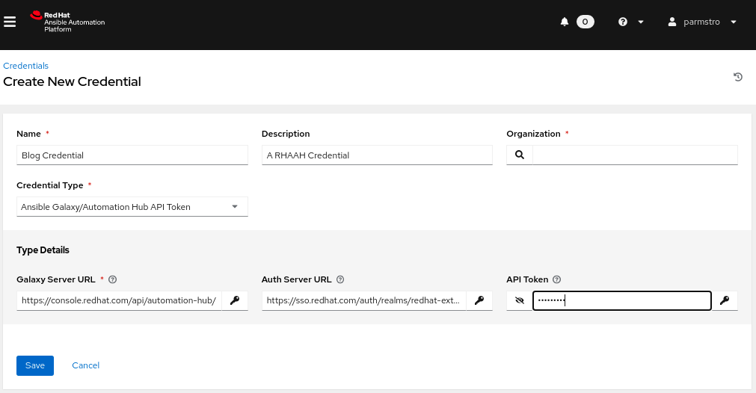Click the notifications bell icon
The image size is (756, 393).
tap(565, 22)
